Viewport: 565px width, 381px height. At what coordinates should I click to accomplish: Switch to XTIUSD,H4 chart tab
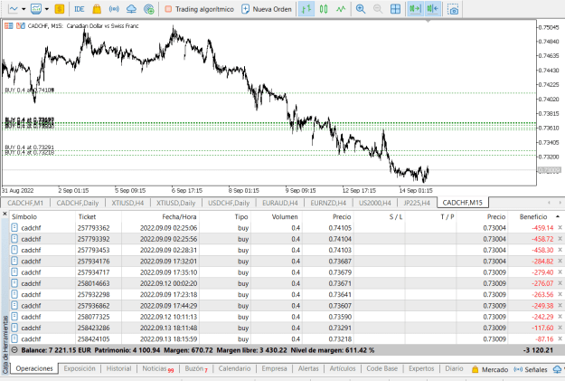click(x=127, y=203)
